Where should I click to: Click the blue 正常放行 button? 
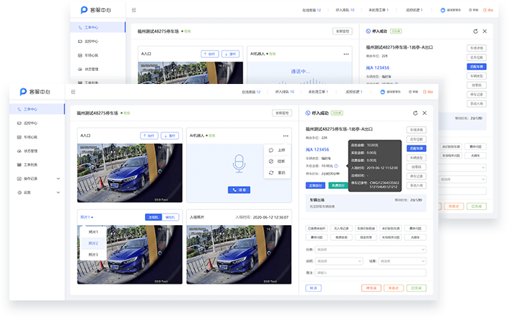(x=315, y=185)
